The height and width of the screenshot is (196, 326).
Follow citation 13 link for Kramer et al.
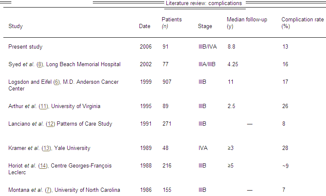(43, 148)
